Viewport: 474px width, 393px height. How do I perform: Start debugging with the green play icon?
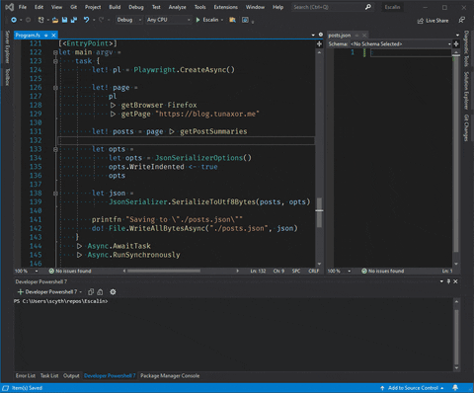[x=197, y=20]
